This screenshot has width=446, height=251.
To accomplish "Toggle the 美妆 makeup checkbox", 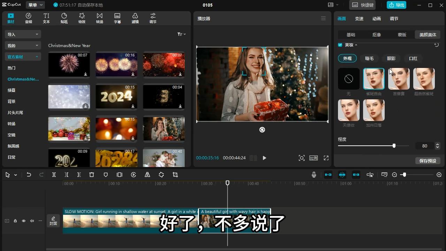I will [x=340, y=45].
